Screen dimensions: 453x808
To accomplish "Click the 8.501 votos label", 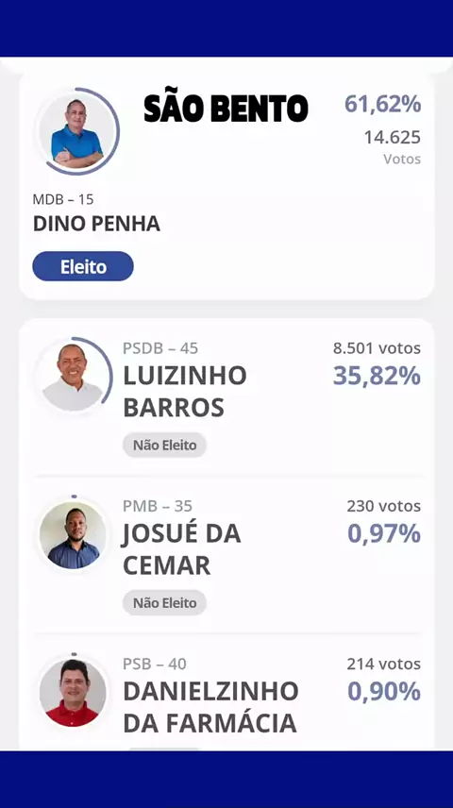I will click(377, 348).
